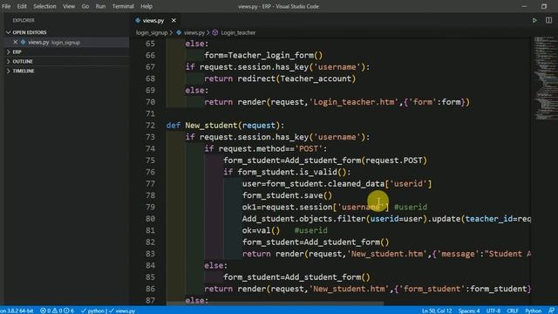Click Login_teacher symbol in breadcrumb

pos(238,33)
